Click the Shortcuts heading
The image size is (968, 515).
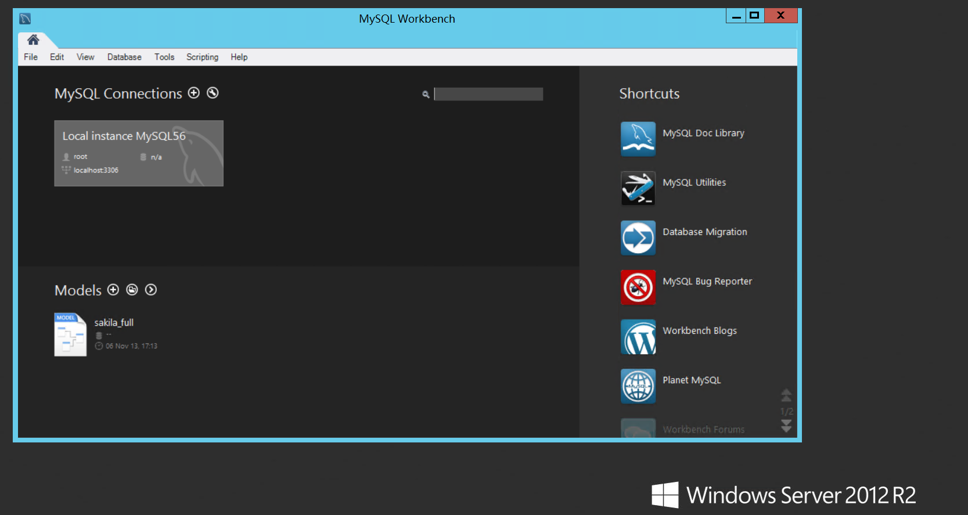tap(649, 93)
